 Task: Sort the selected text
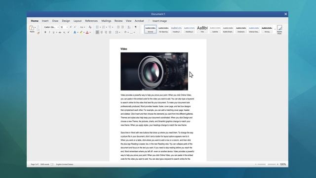[x=129, y=27]
